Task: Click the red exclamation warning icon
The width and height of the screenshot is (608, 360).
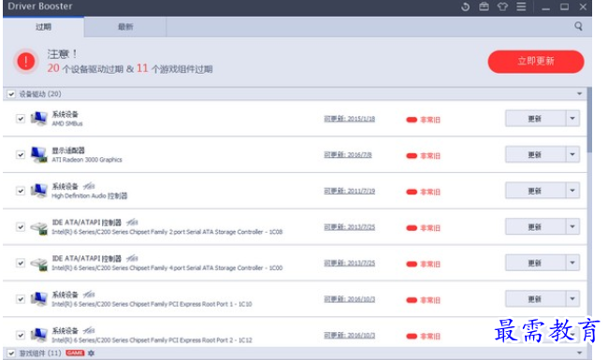Action: click(x=26, y=61)
